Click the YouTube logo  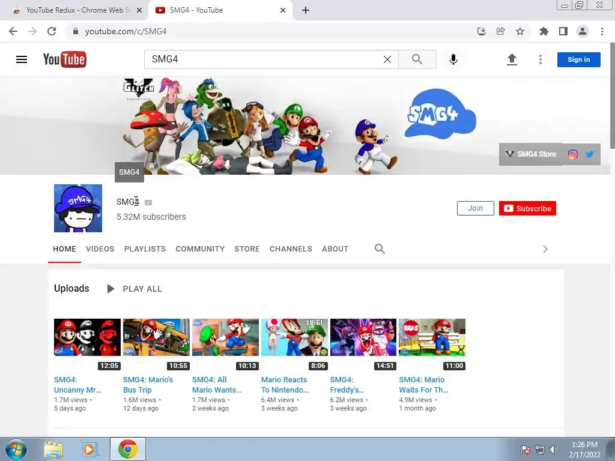click(65, 59)
